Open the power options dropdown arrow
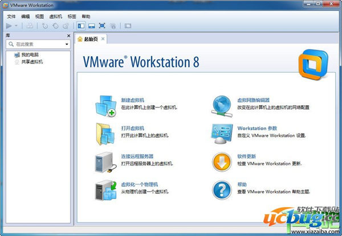342x236 pixels. click(x=17, y=26)
